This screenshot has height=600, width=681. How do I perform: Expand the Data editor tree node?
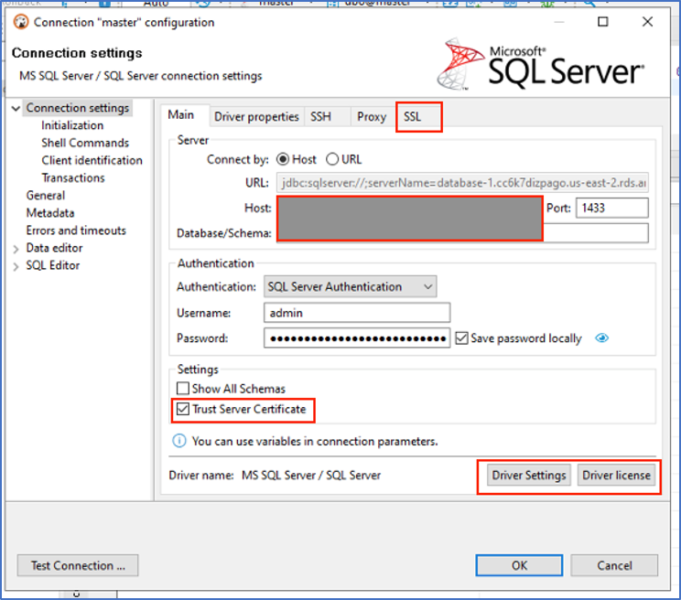[16, 249]
